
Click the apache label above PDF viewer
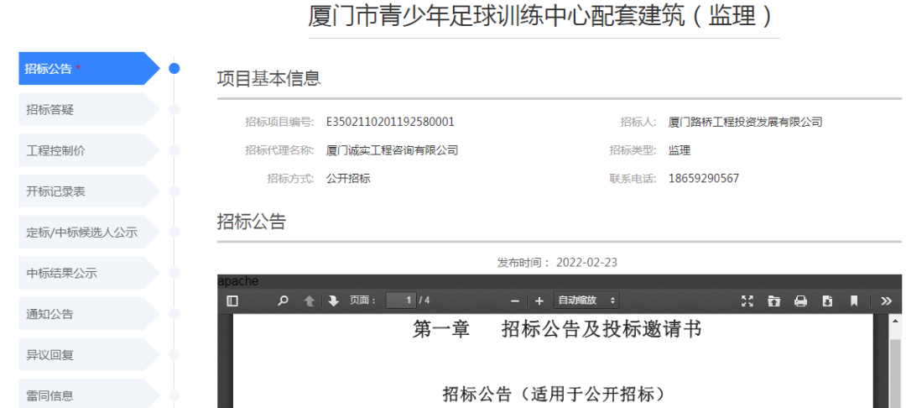[238, 281]
